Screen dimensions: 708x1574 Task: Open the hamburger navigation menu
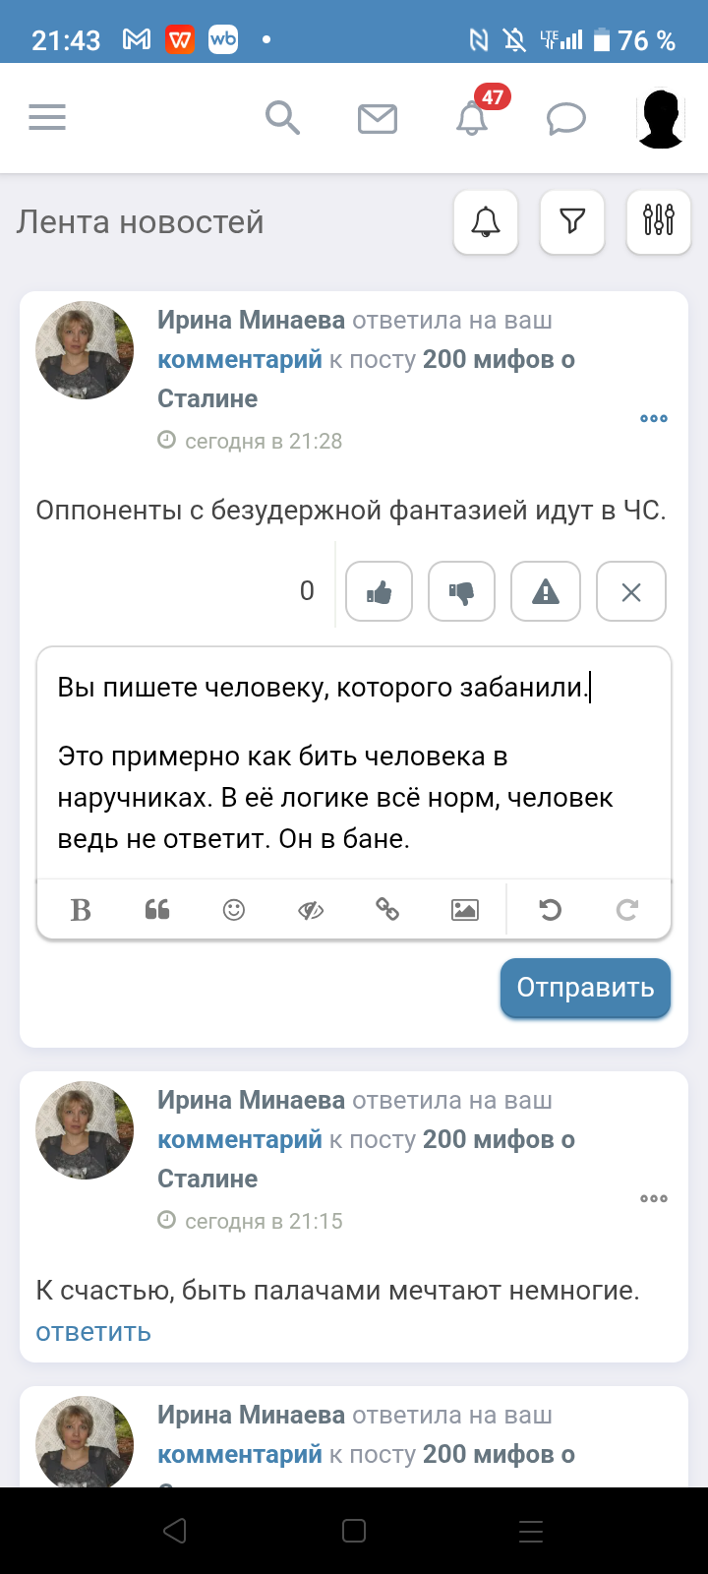tap(47, 118)
